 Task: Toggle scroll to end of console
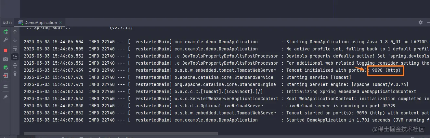tap(15, 57)
